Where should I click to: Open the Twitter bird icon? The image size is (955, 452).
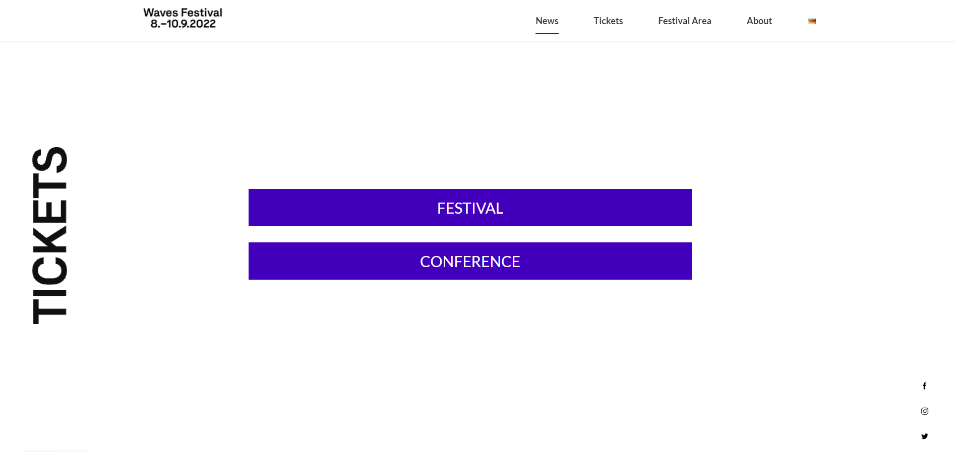(924, 436)
